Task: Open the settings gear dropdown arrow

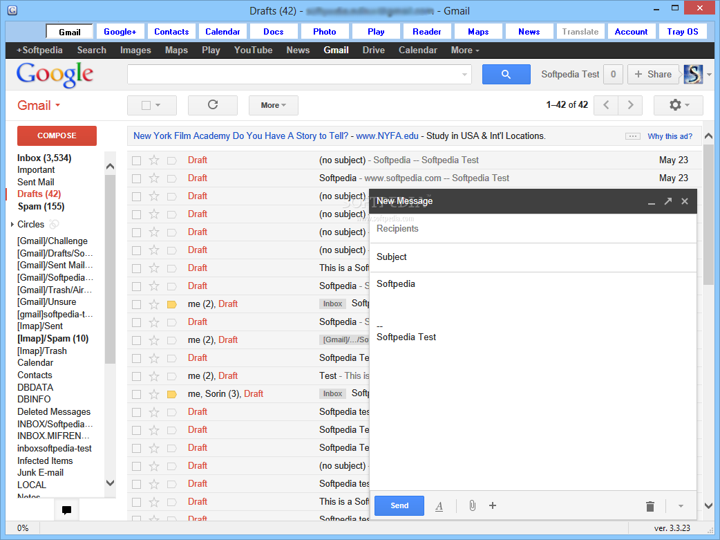Action: (x=687, y=105)
